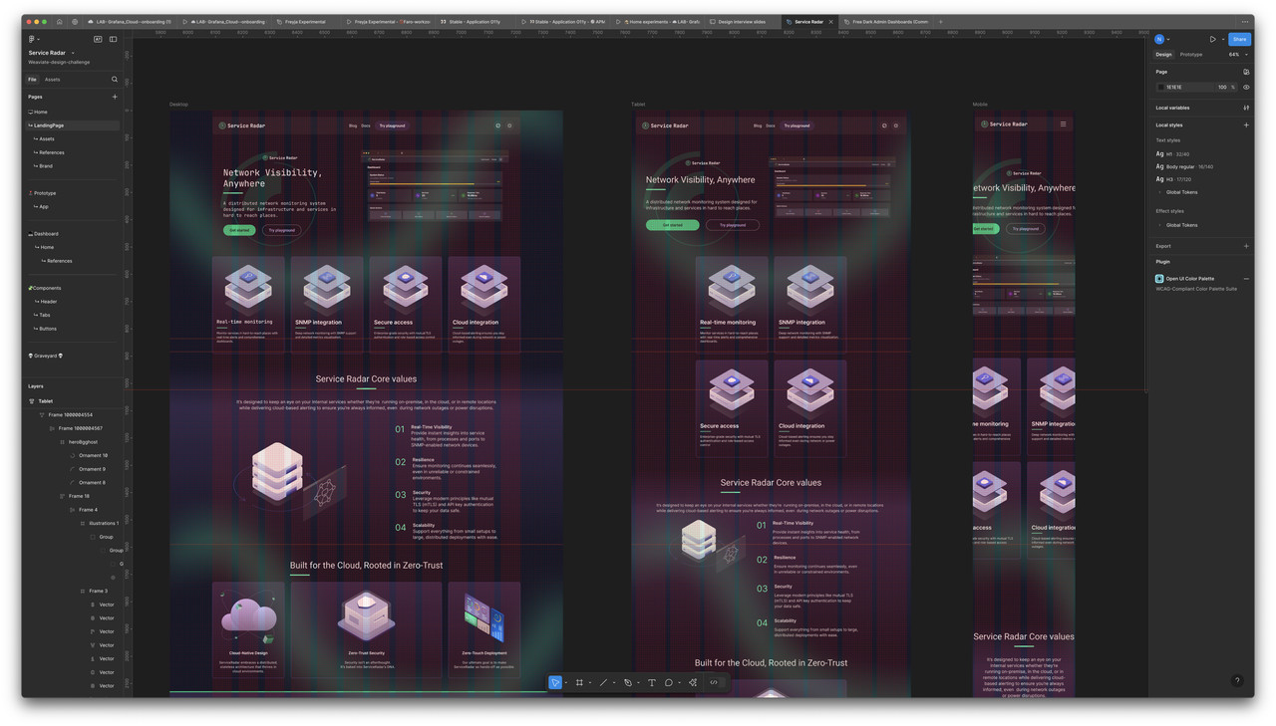The height and width of the screenshot is (726, 1276).
Task: Select the Pen tool
Action: [x=628, y=682]
